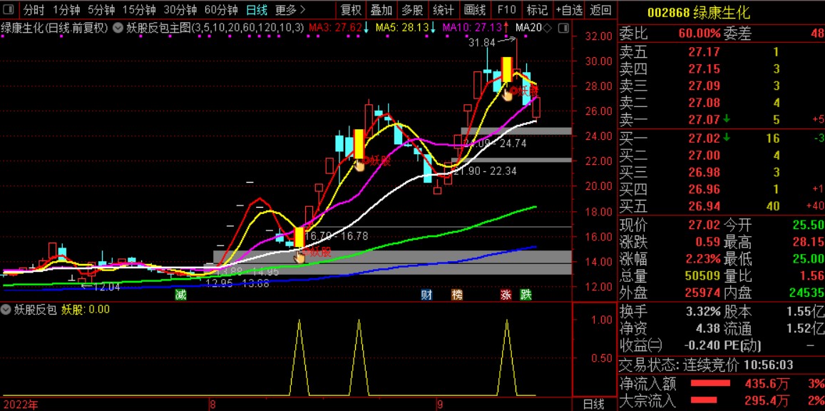This screenshot has height=411, width=825.
Task: Click the 涨 limit-up marker
Action: [506, 295]
